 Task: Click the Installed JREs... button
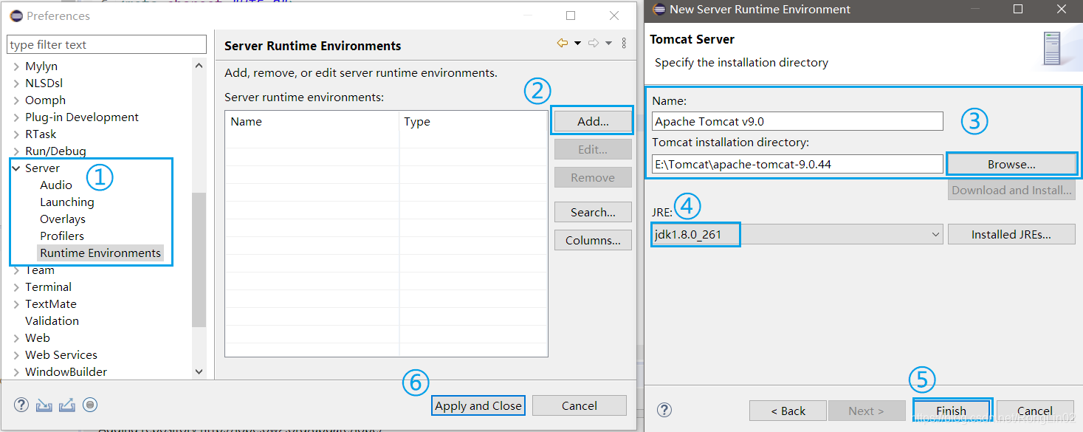click(x=1011, y=235)
